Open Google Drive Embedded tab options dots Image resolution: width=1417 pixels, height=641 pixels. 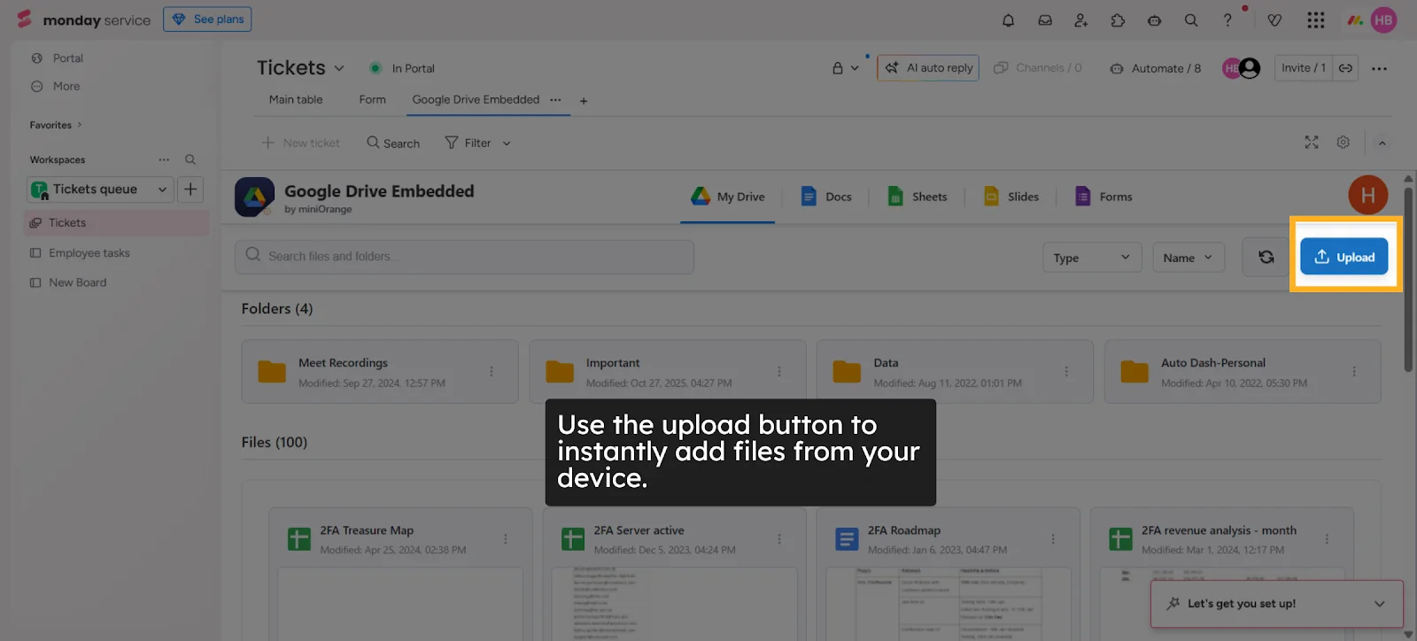click(x=555, y=100)
